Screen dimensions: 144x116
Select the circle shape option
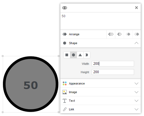73,55
